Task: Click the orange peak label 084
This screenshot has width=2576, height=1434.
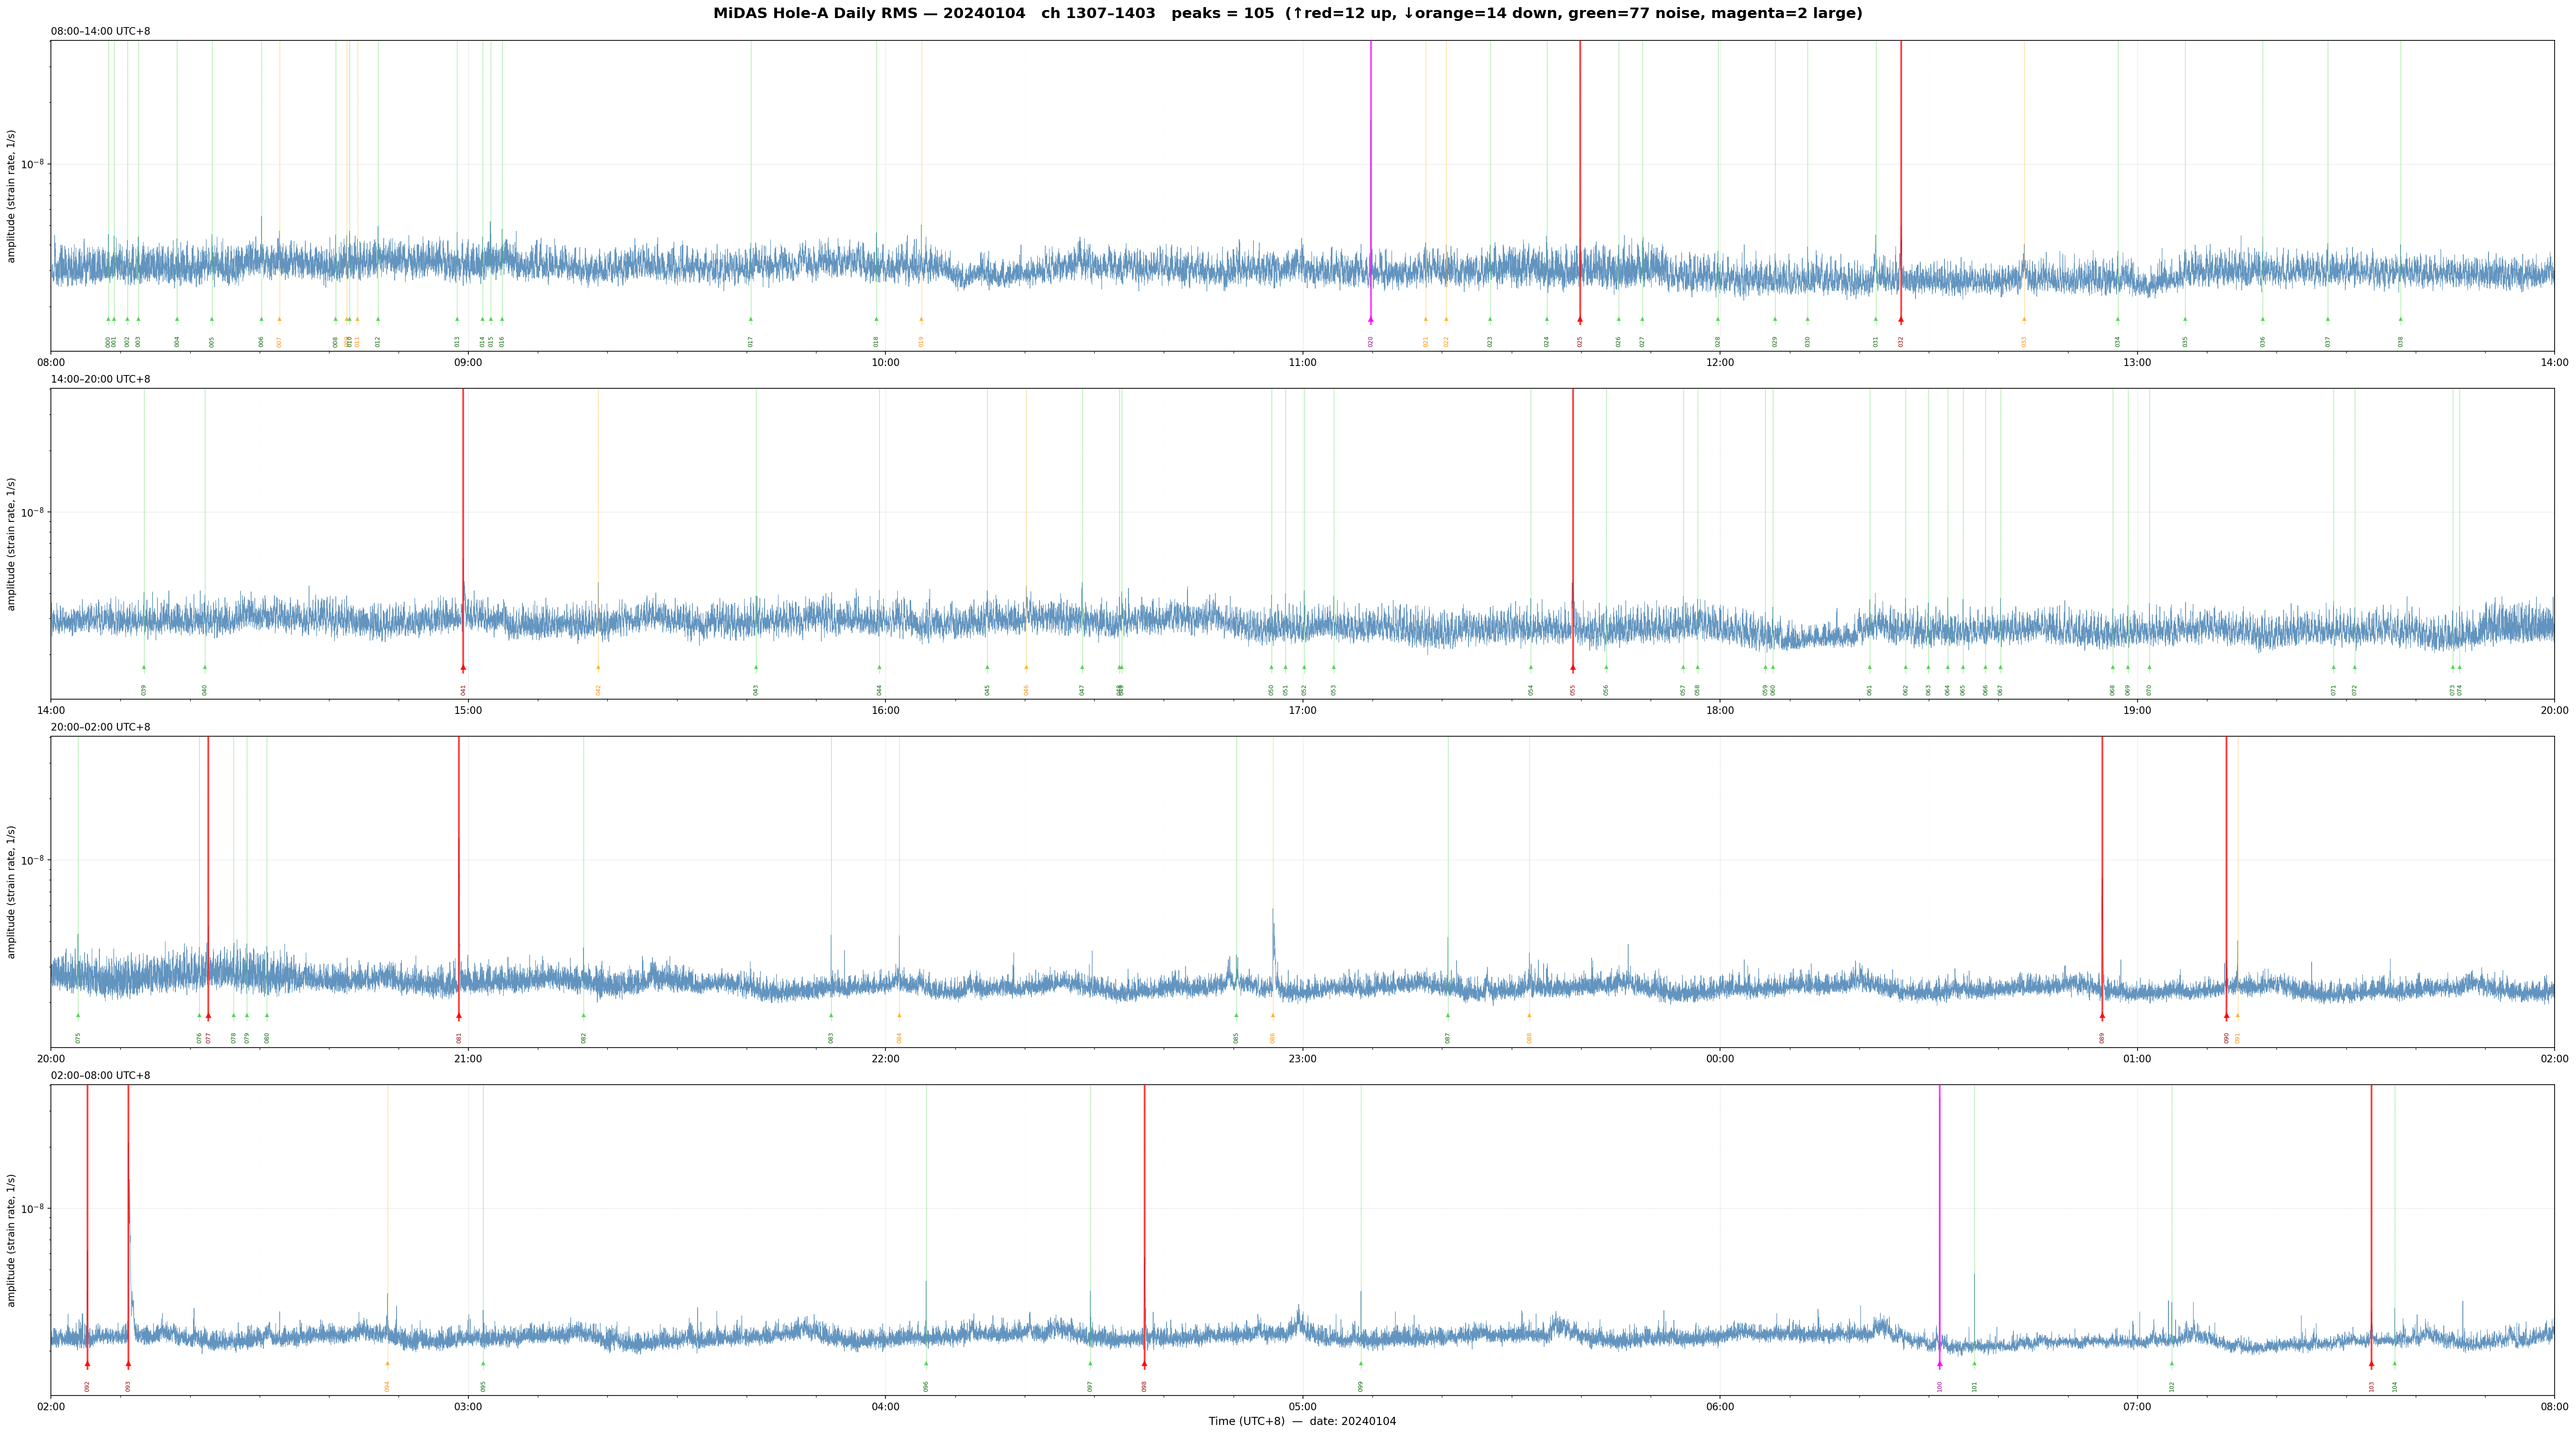Action: pyautogui.click(x=899, y=1037)
